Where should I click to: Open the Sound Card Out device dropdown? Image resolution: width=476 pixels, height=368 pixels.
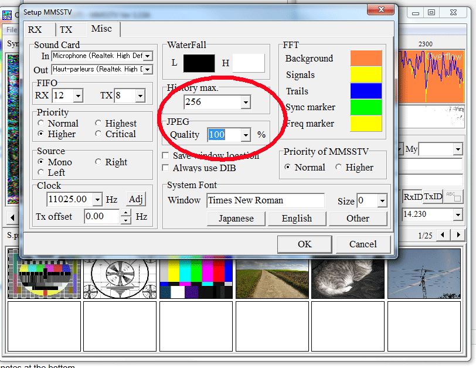[148, 70]
